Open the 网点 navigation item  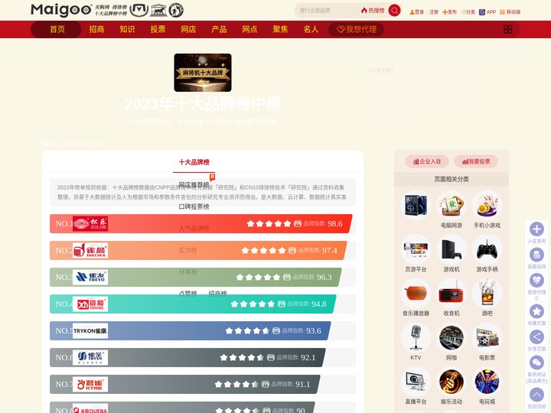point(249,29)
